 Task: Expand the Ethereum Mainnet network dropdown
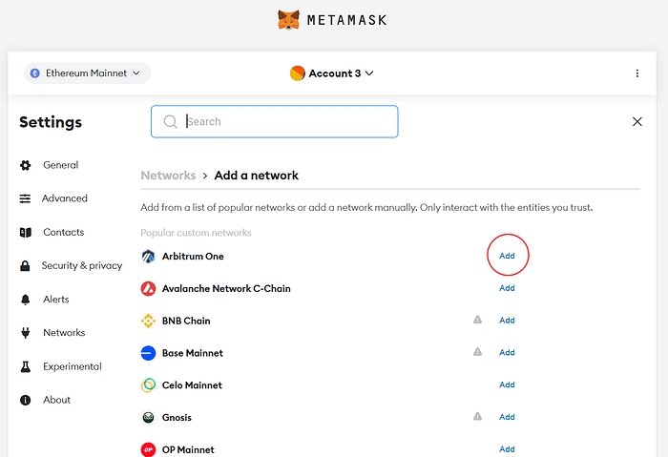87,73
